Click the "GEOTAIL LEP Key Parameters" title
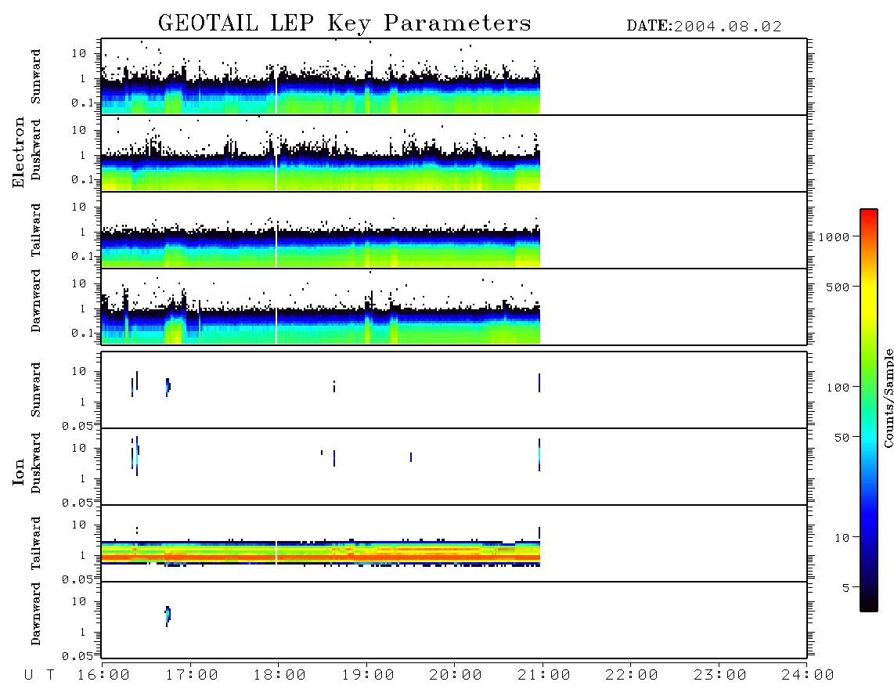 344,23
